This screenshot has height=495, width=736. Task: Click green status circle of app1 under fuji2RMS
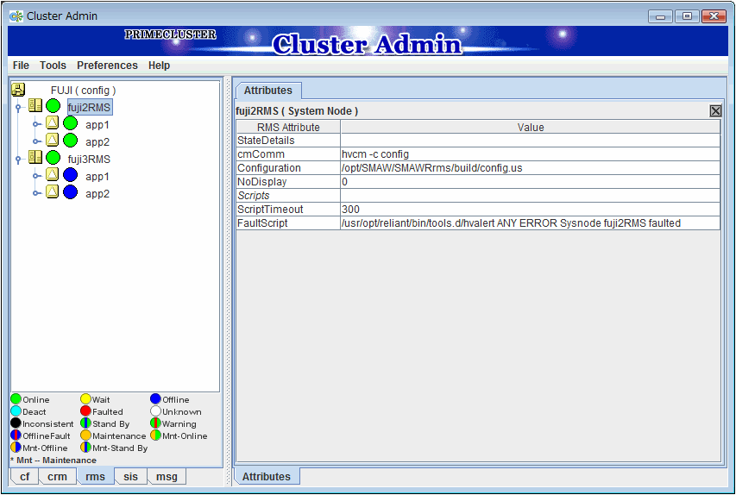pyautogui.click(x=71, y=123)
